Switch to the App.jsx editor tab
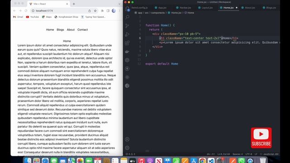The width and height of the screenshot is (290, 163). point(160,8)
